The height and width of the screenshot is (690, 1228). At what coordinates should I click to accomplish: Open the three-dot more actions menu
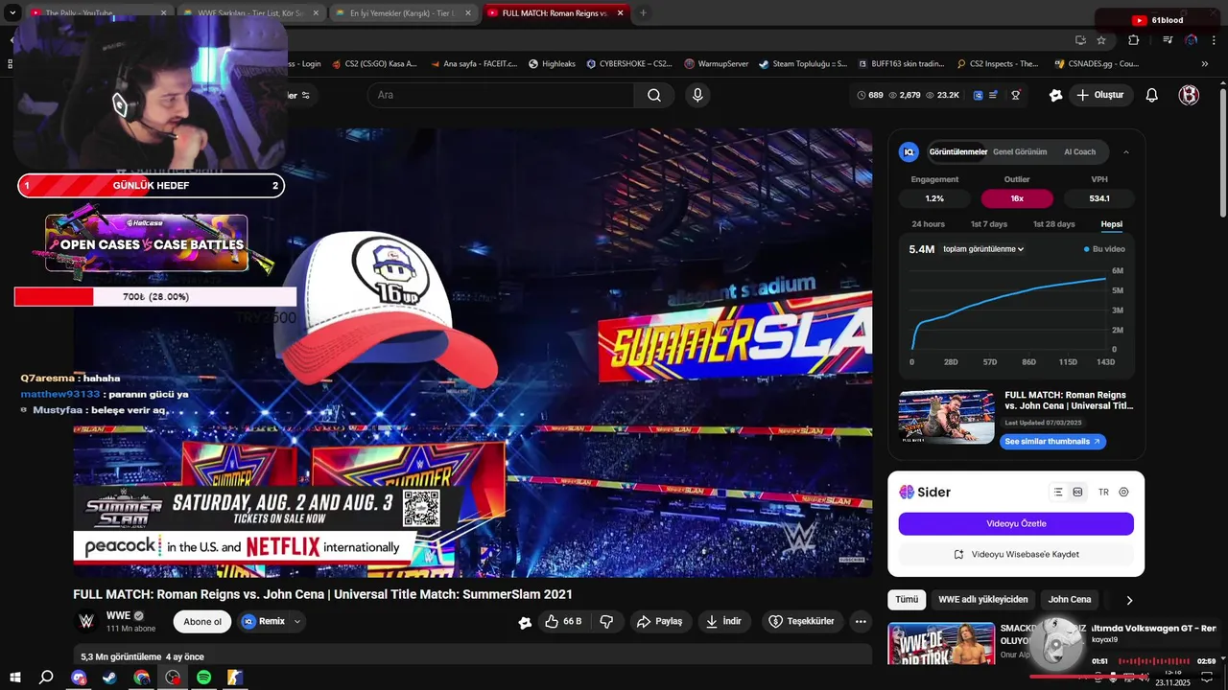click(x=861, y=621)
